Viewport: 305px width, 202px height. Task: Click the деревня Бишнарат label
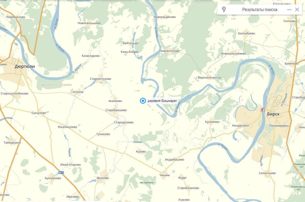(x=162, y=101)
